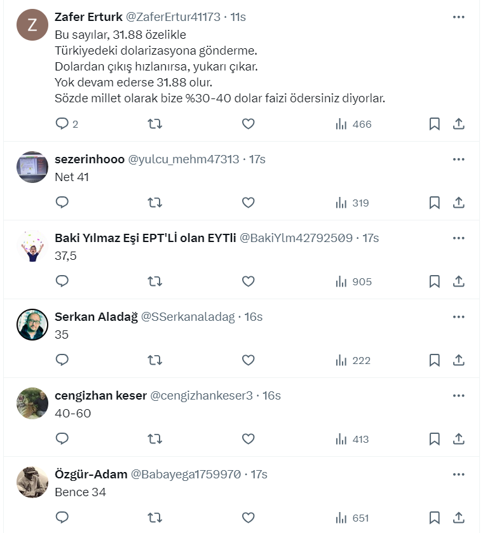Click Özgür-Adam's avatar picture
The width and height of the screenshot is (492, 533).
pyautogui.click(x=32, y=482)
